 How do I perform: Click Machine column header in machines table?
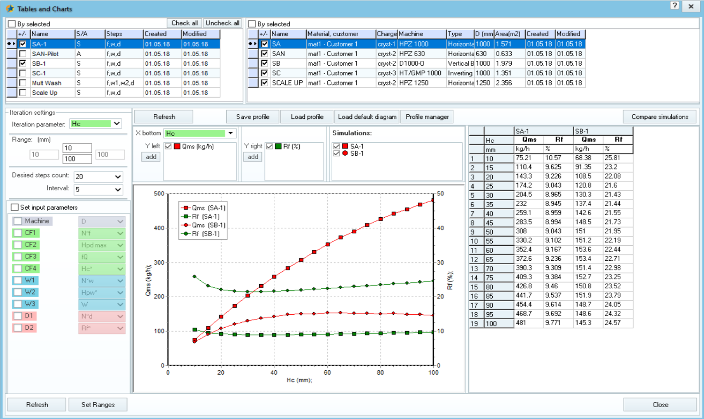(x=422, y=34)
